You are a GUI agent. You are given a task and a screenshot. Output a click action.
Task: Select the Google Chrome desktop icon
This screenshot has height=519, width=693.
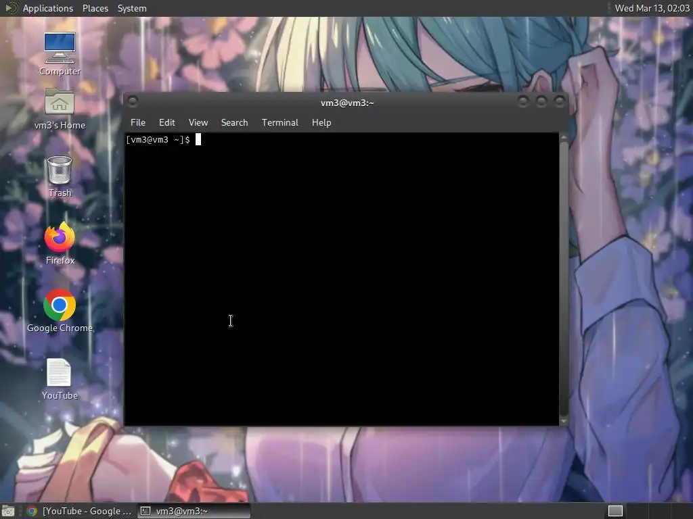coord(60,311)
